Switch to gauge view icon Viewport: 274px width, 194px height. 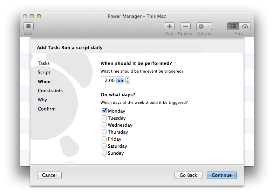[x=245, y=26]
